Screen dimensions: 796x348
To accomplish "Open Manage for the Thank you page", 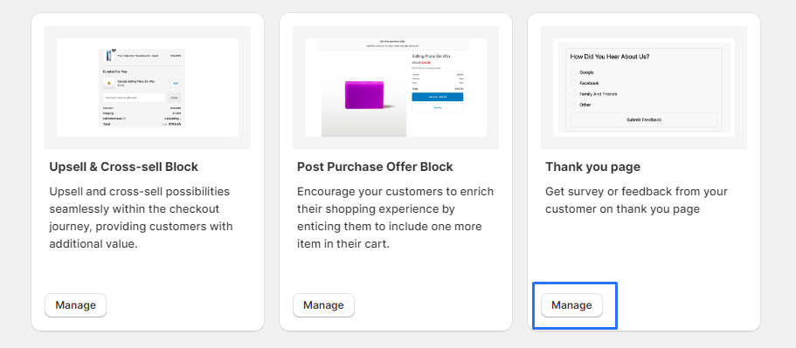I will [571, 305].
